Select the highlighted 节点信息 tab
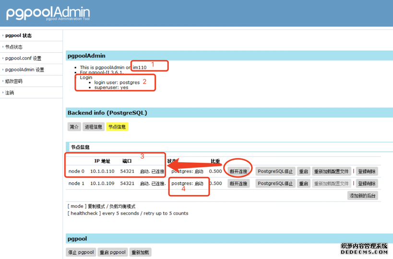 (x=117, y=127)
